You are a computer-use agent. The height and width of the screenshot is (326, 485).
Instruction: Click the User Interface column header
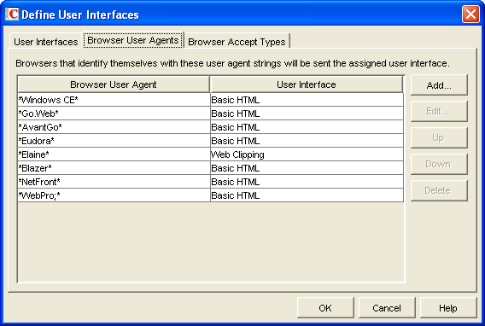tap(307, 84)
